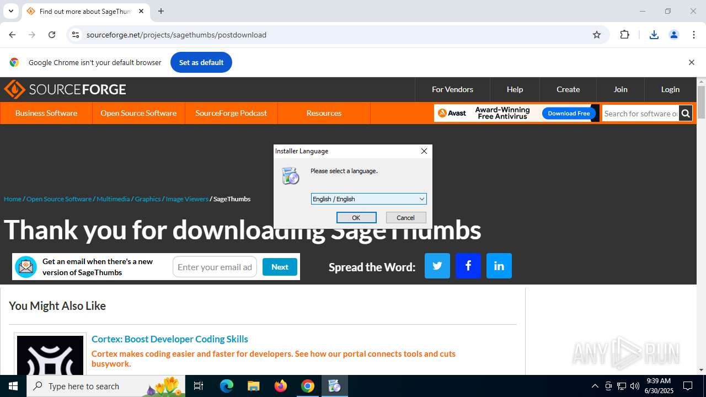Open tab search dropdown arrow
This screenshot has height=397, width=706.
click(10, 11)
